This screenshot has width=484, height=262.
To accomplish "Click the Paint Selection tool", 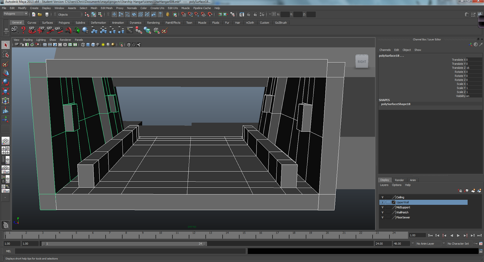I will coord(5,64).
